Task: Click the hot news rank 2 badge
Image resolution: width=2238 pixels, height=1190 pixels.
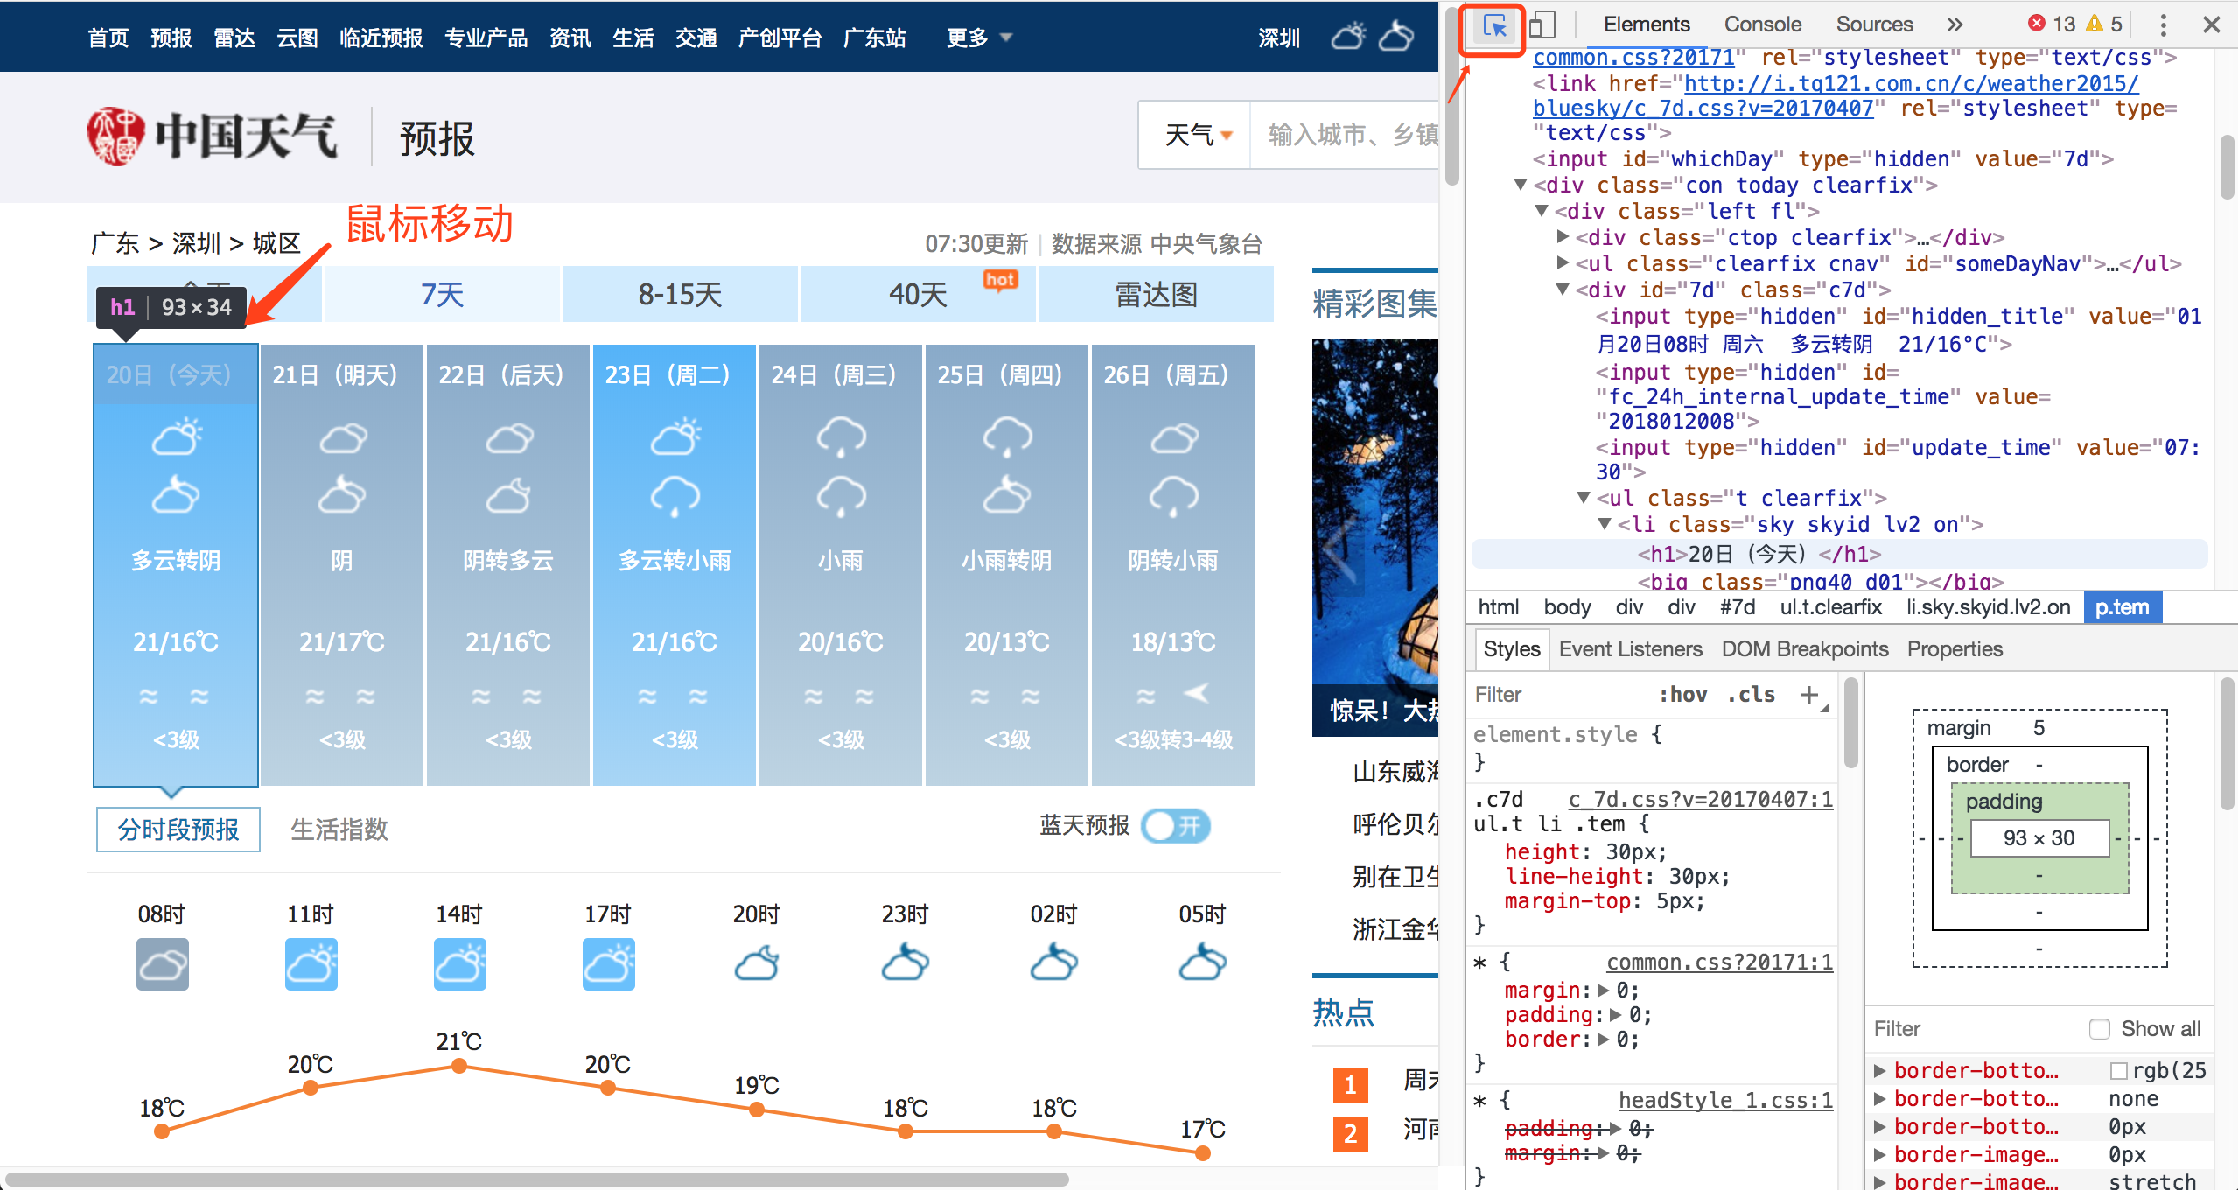Action: tap(1350, 1134)
